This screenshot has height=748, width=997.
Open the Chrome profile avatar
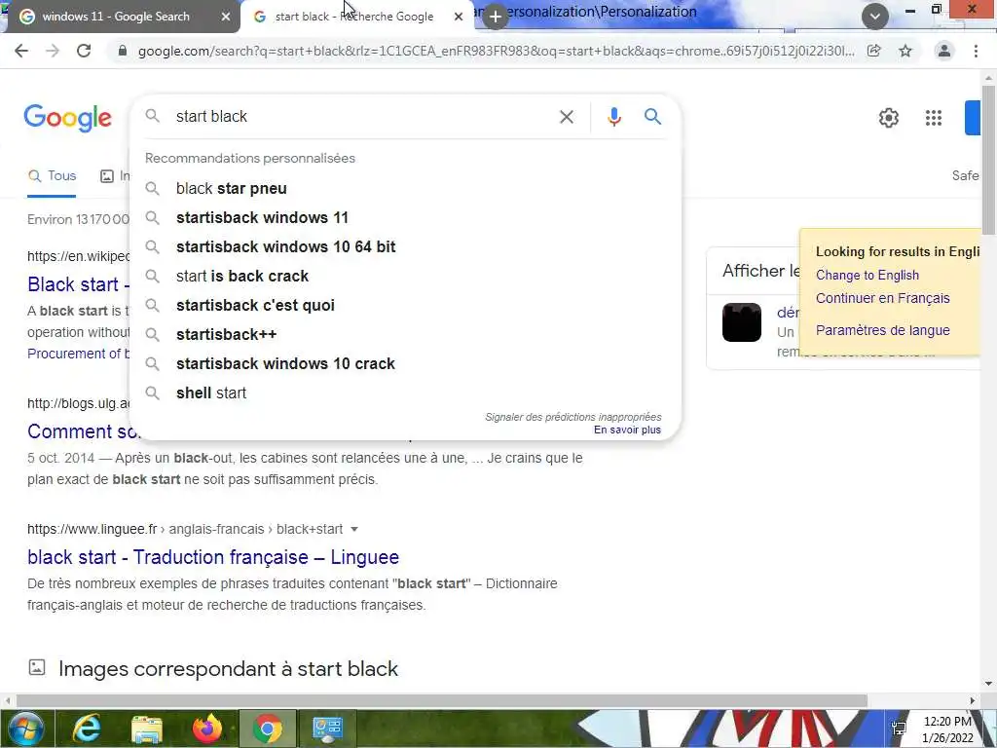pos(944,51)
